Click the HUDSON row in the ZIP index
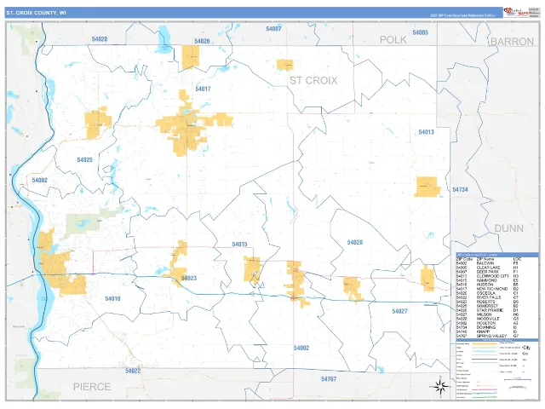This screenshot has height=409, width=545. [489, 285]
